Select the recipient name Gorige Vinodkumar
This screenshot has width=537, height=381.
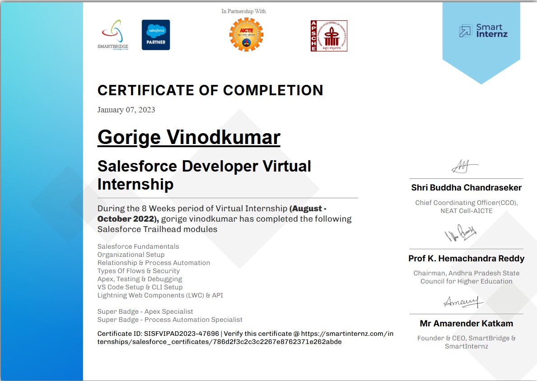pos(189,137)
